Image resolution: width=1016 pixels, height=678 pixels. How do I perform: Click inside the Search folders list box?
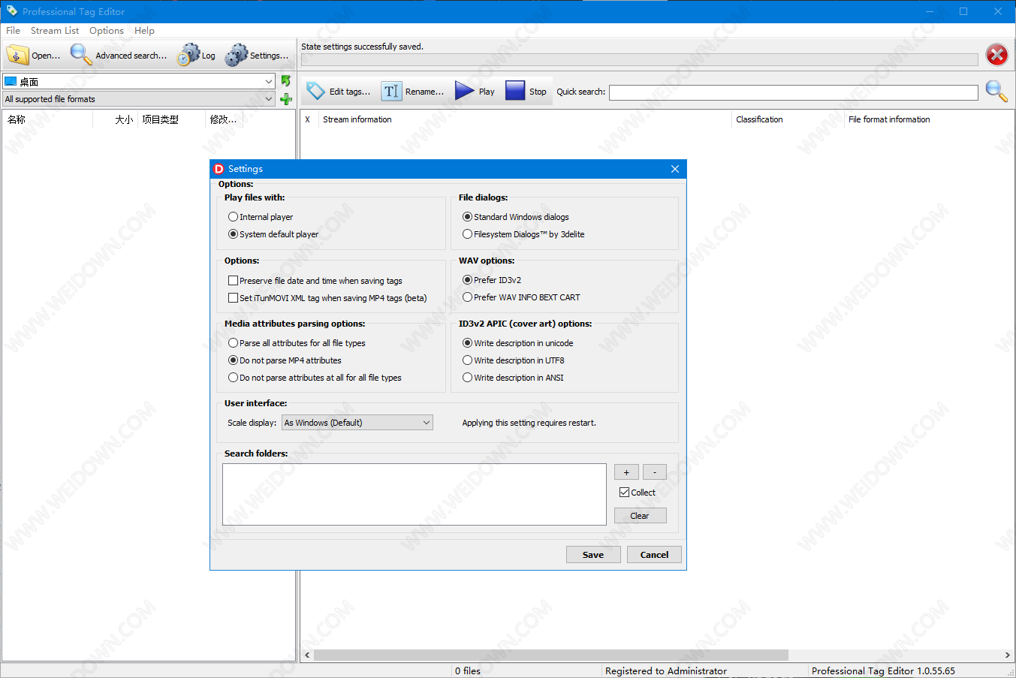tap(415, 494)
